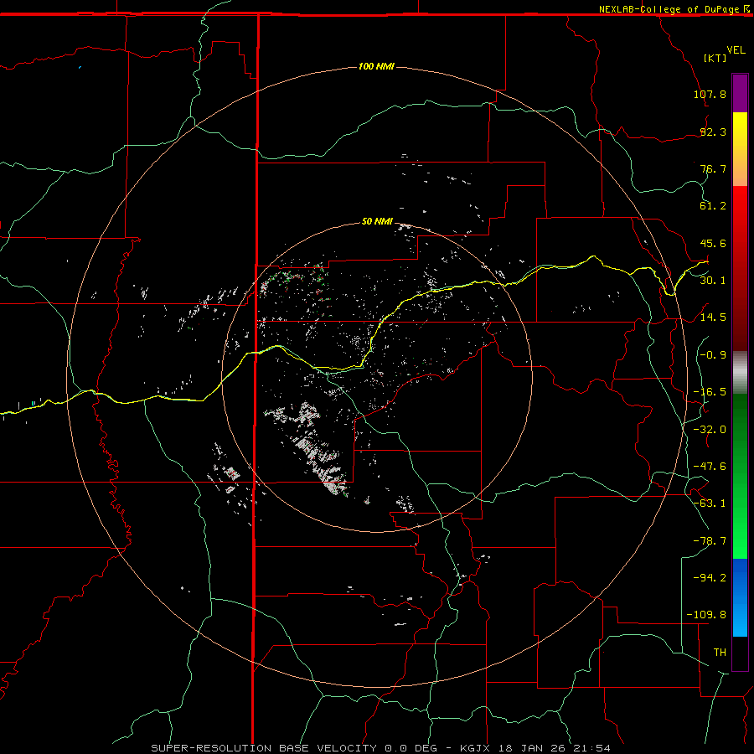Click the blue segment of the color bar
Viewport: 754px width, 754px height.
(x=740, y=597)
